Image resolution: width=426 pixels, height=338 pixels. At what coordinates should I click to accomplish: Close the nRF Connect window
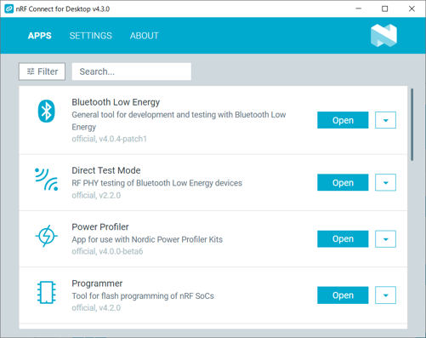pos(412,9)
